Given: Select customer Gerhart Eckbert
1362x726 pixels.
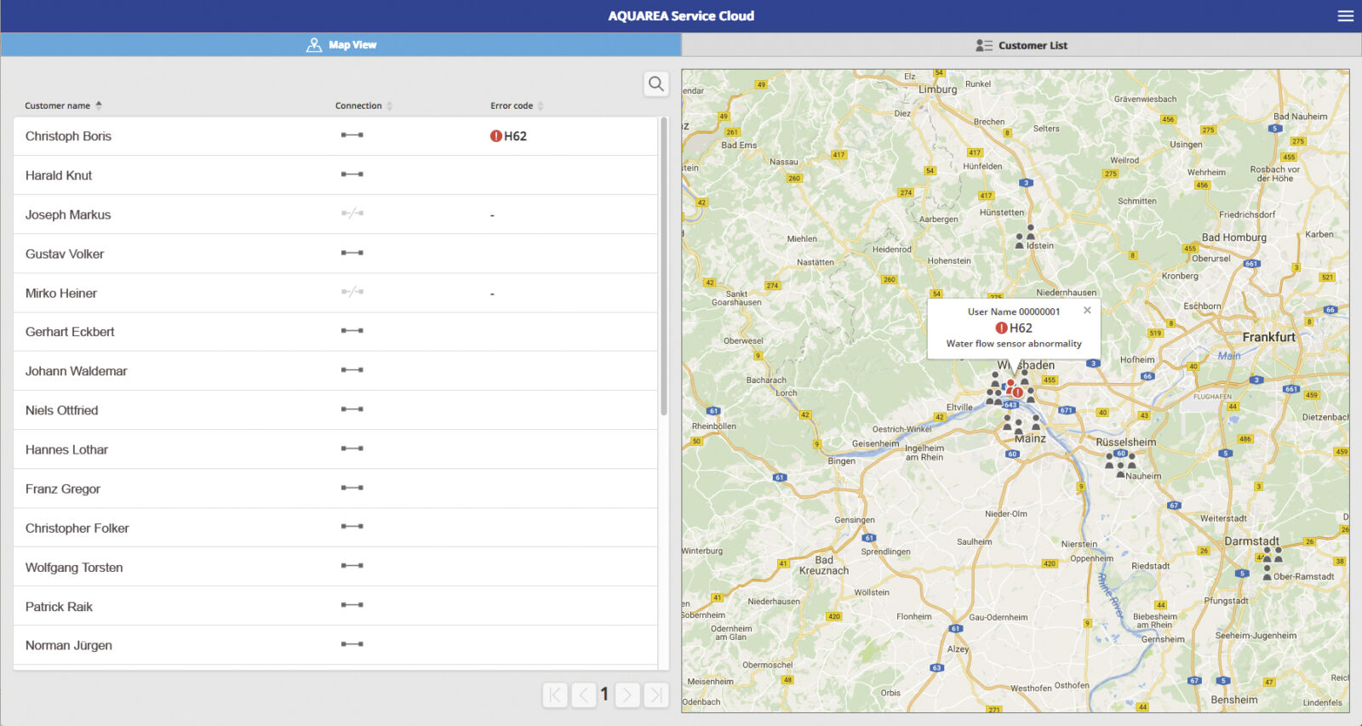Looking at the screenshot, I should (335, 332).
